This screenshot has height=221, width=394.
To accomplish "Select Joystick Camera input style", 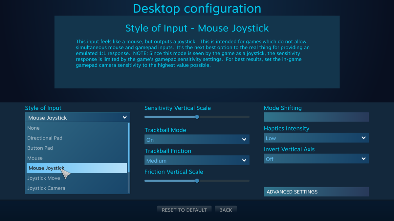I will (x=46, y=188).
